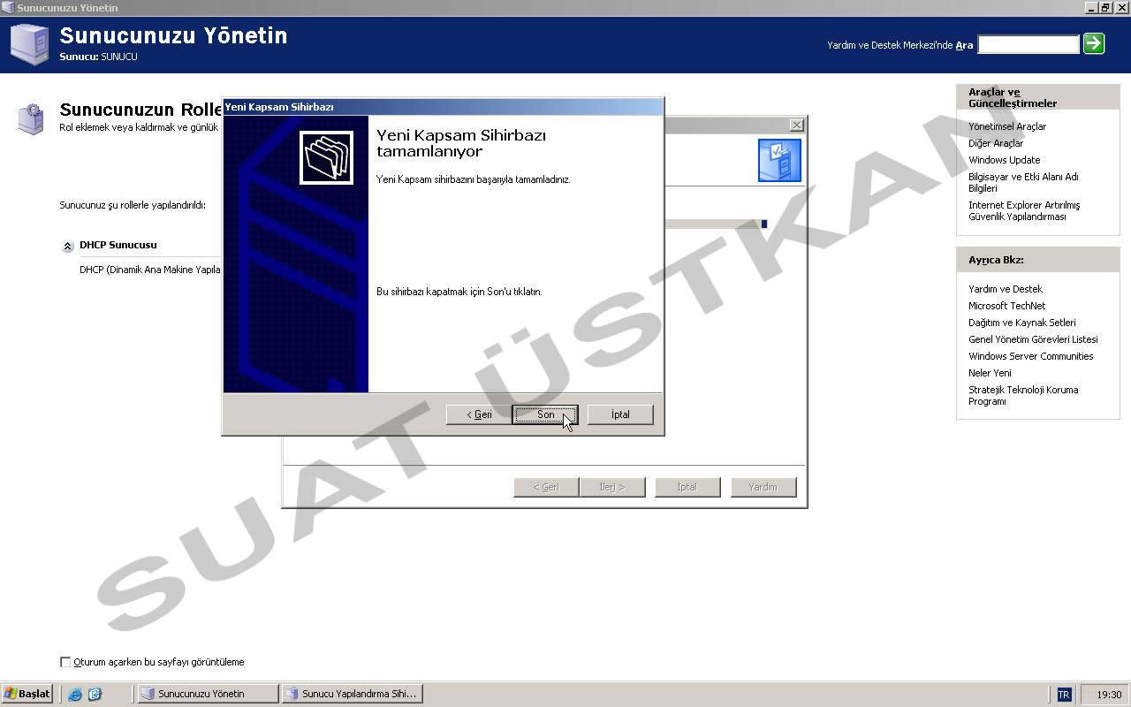
Task: Click the TR language indicator in the tray
Action: tap(1064, 695)
